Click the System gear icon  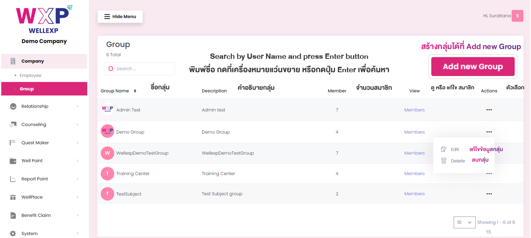[13, 233]
